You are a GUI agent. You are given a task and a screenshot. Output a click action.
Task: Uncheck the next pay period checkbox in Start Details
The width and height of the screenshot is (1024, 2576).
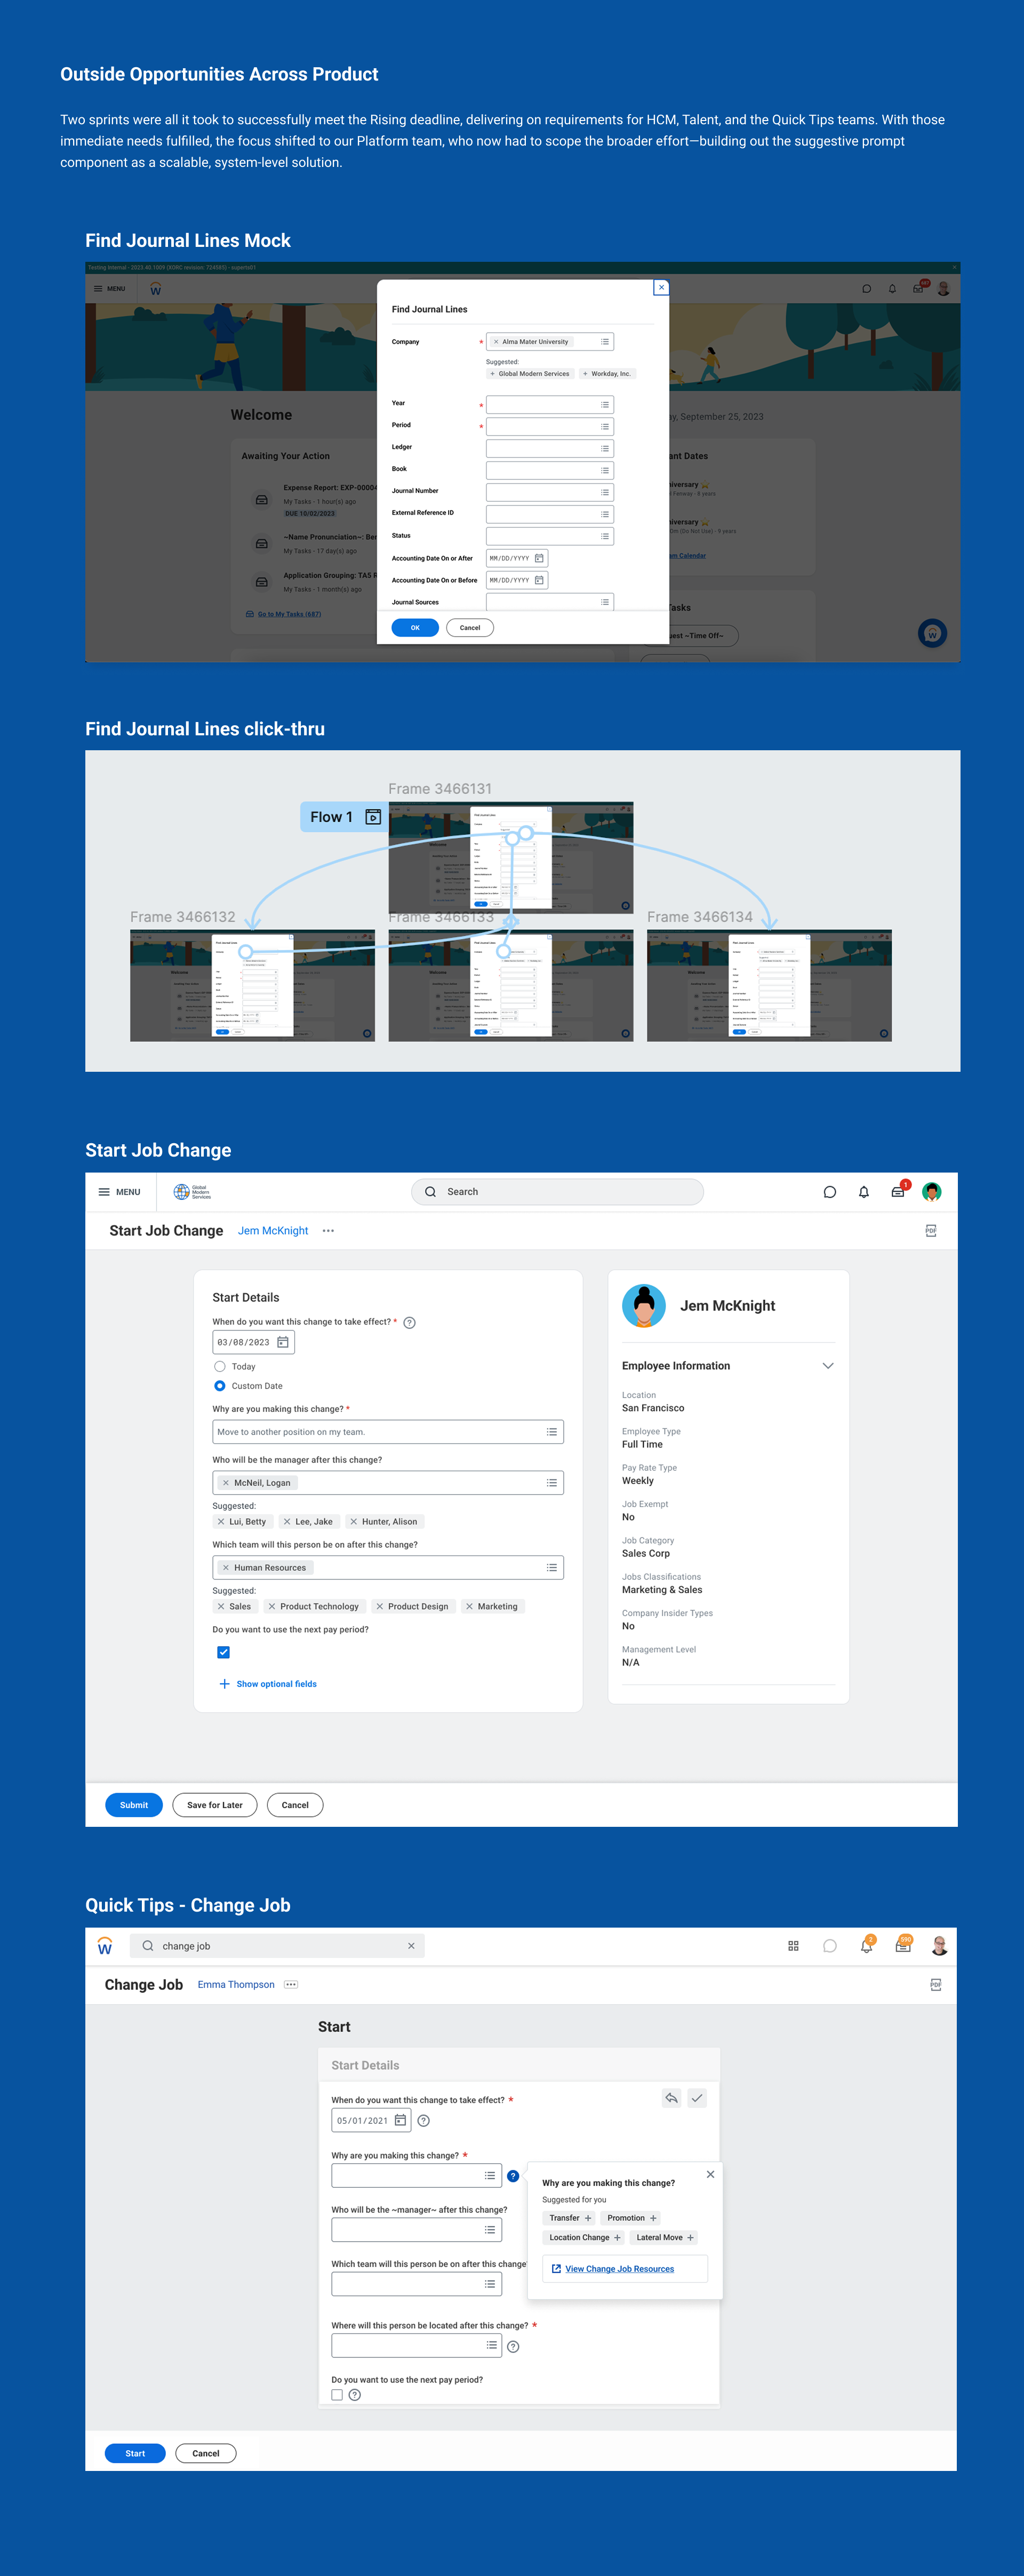coord(223,1652)
